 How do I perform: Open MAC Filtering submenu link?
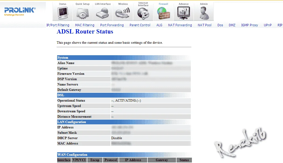tap(85, 25)
